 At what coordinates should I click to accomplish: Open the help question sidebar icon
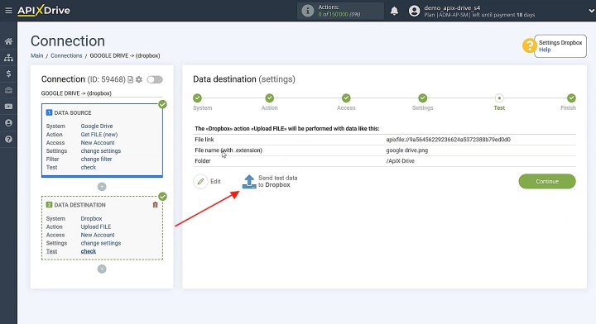8,139
